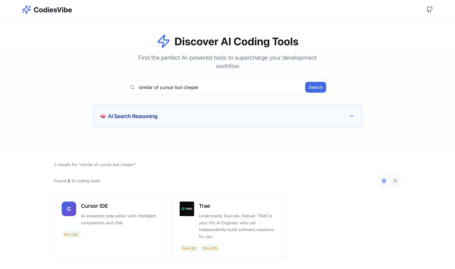Viewport: 455px width, 269px height.
Task: Open the Cursor IDE card title
Action: coord(94,206)
